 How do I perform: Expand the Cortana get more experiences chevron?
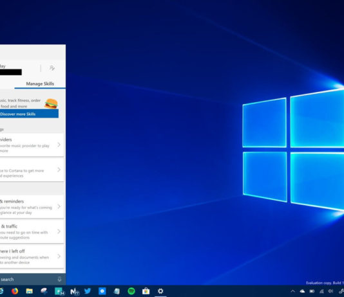(59, 170)
